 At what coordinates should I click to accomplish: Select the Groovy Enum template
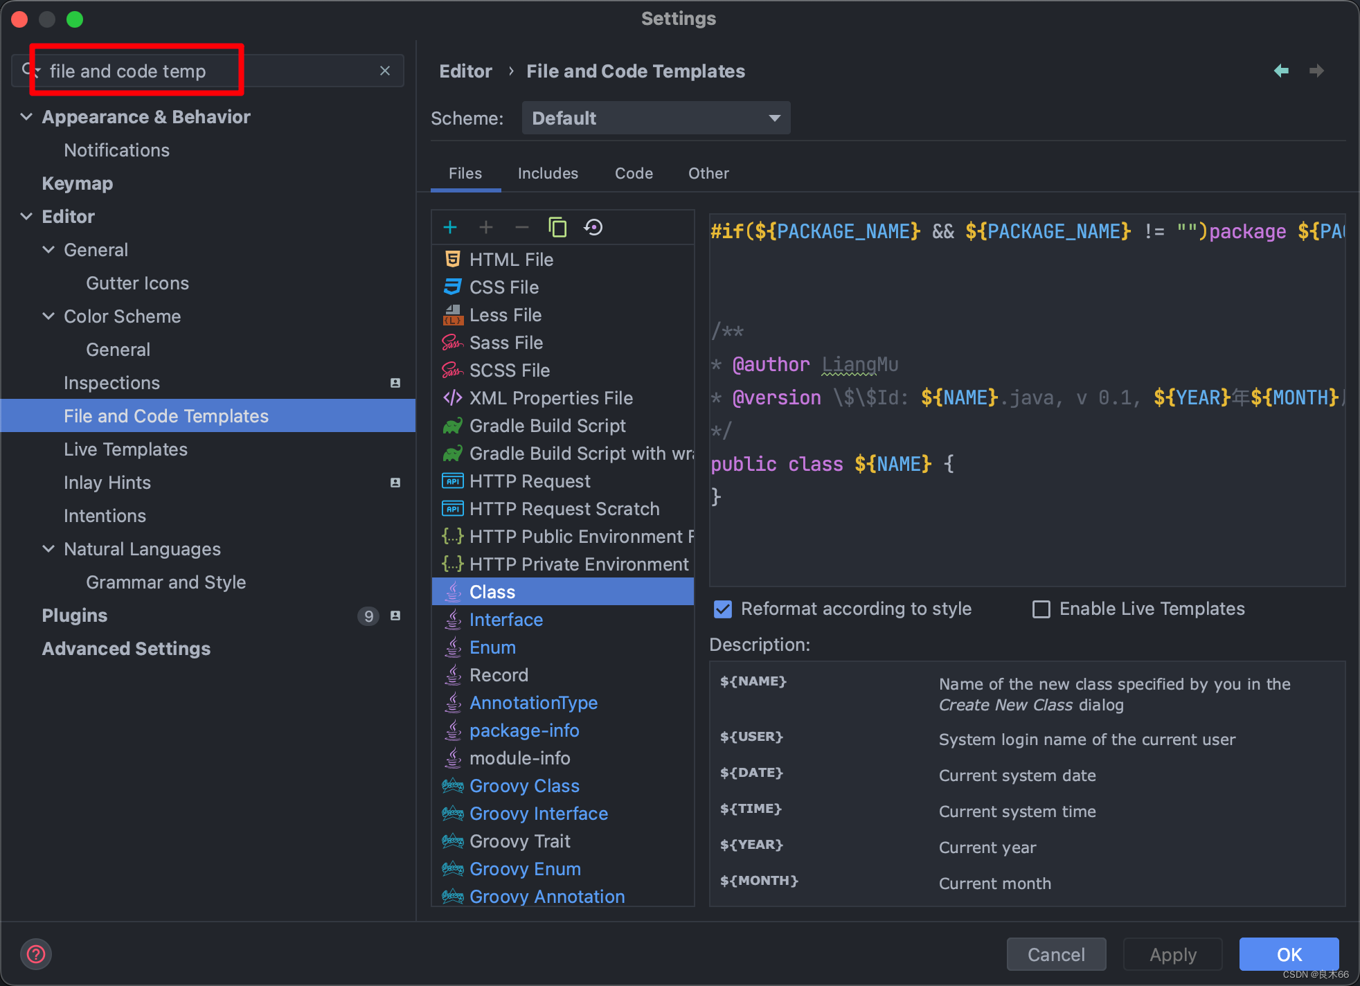[562, 869]
